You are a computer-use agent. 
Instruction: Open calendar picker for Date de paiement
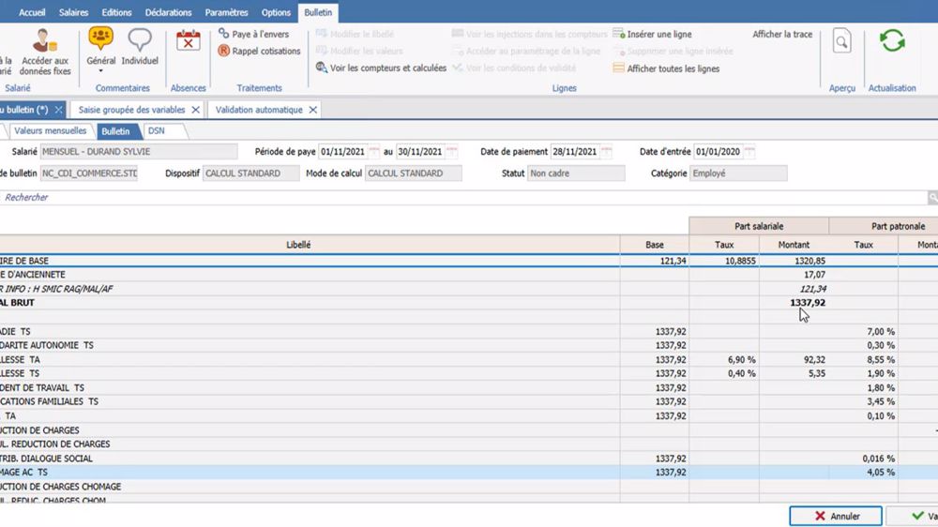point(606,152)
